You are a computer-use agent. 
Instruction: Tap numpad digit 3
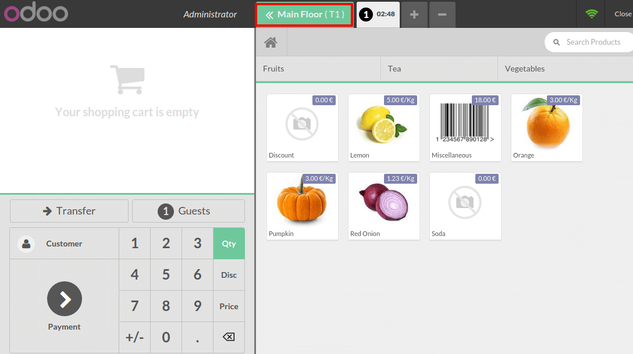(197, 244)
